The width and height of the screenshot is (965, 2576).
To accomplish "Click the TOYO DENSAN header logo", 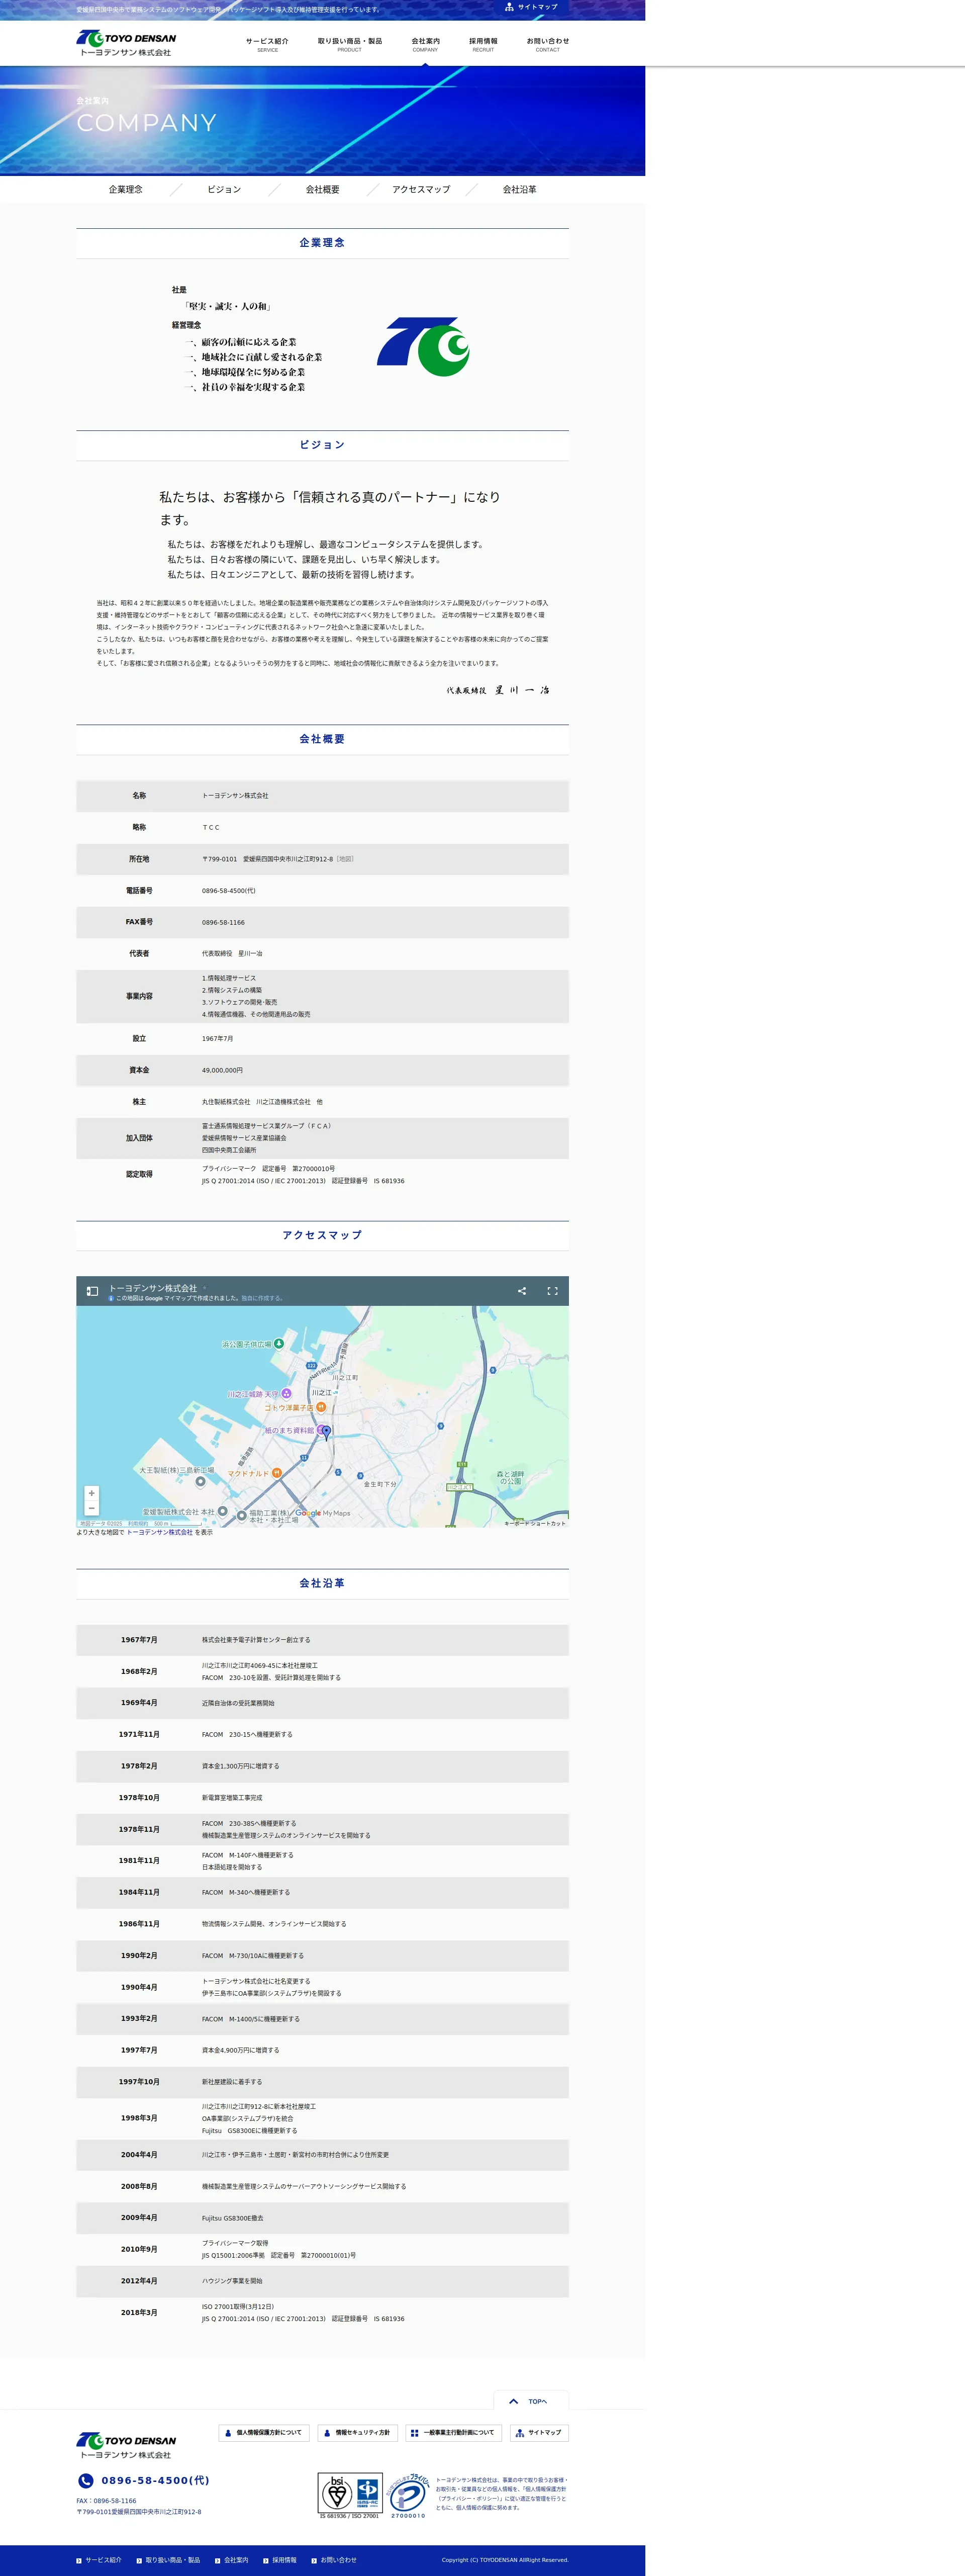I will click(x=126, y=43).
